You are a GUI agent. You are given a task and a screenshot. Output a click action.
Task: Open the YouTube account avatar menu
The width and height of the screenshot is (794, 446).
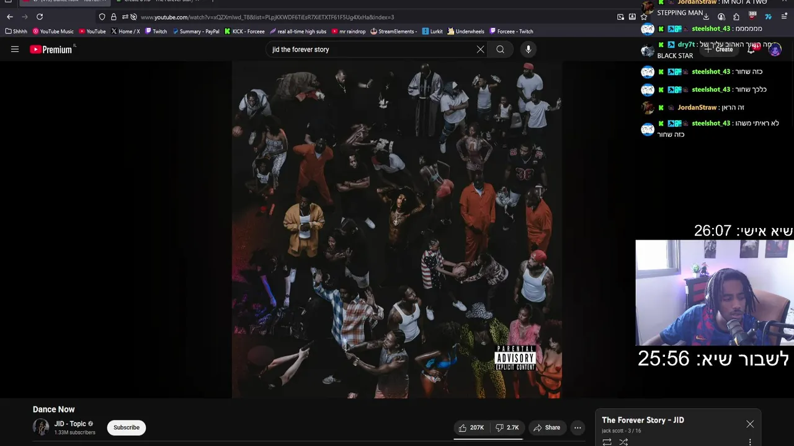(775, 50)
